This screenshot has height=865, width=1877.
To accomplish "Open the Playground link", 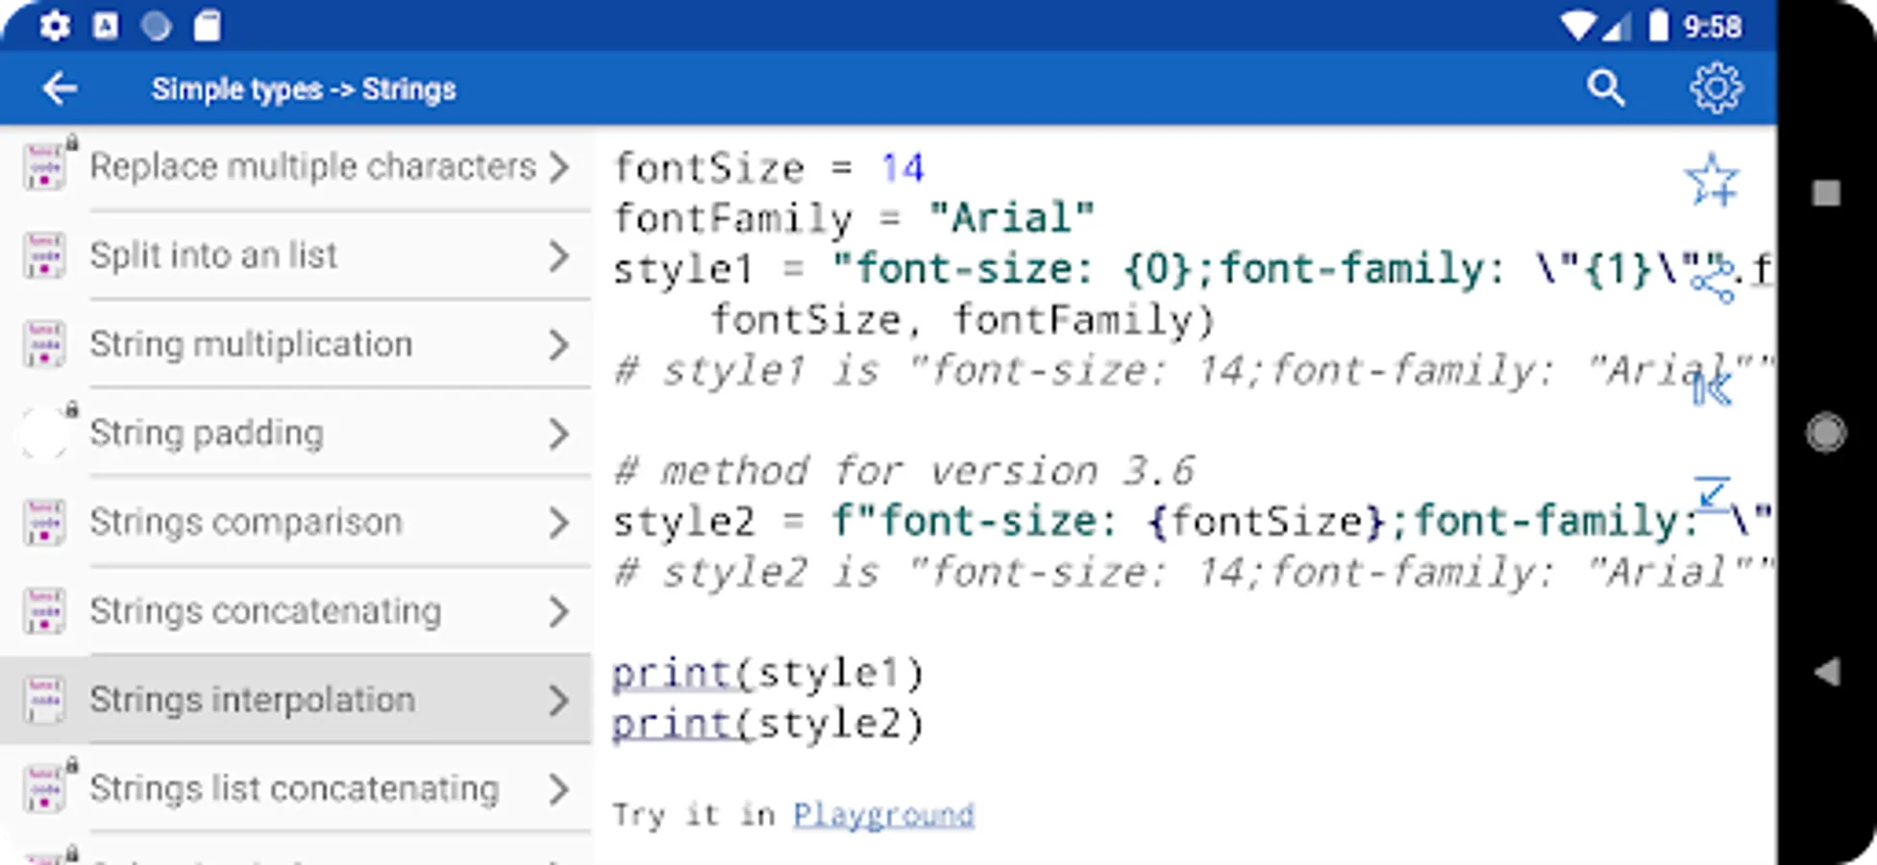I will click(883, 815).
